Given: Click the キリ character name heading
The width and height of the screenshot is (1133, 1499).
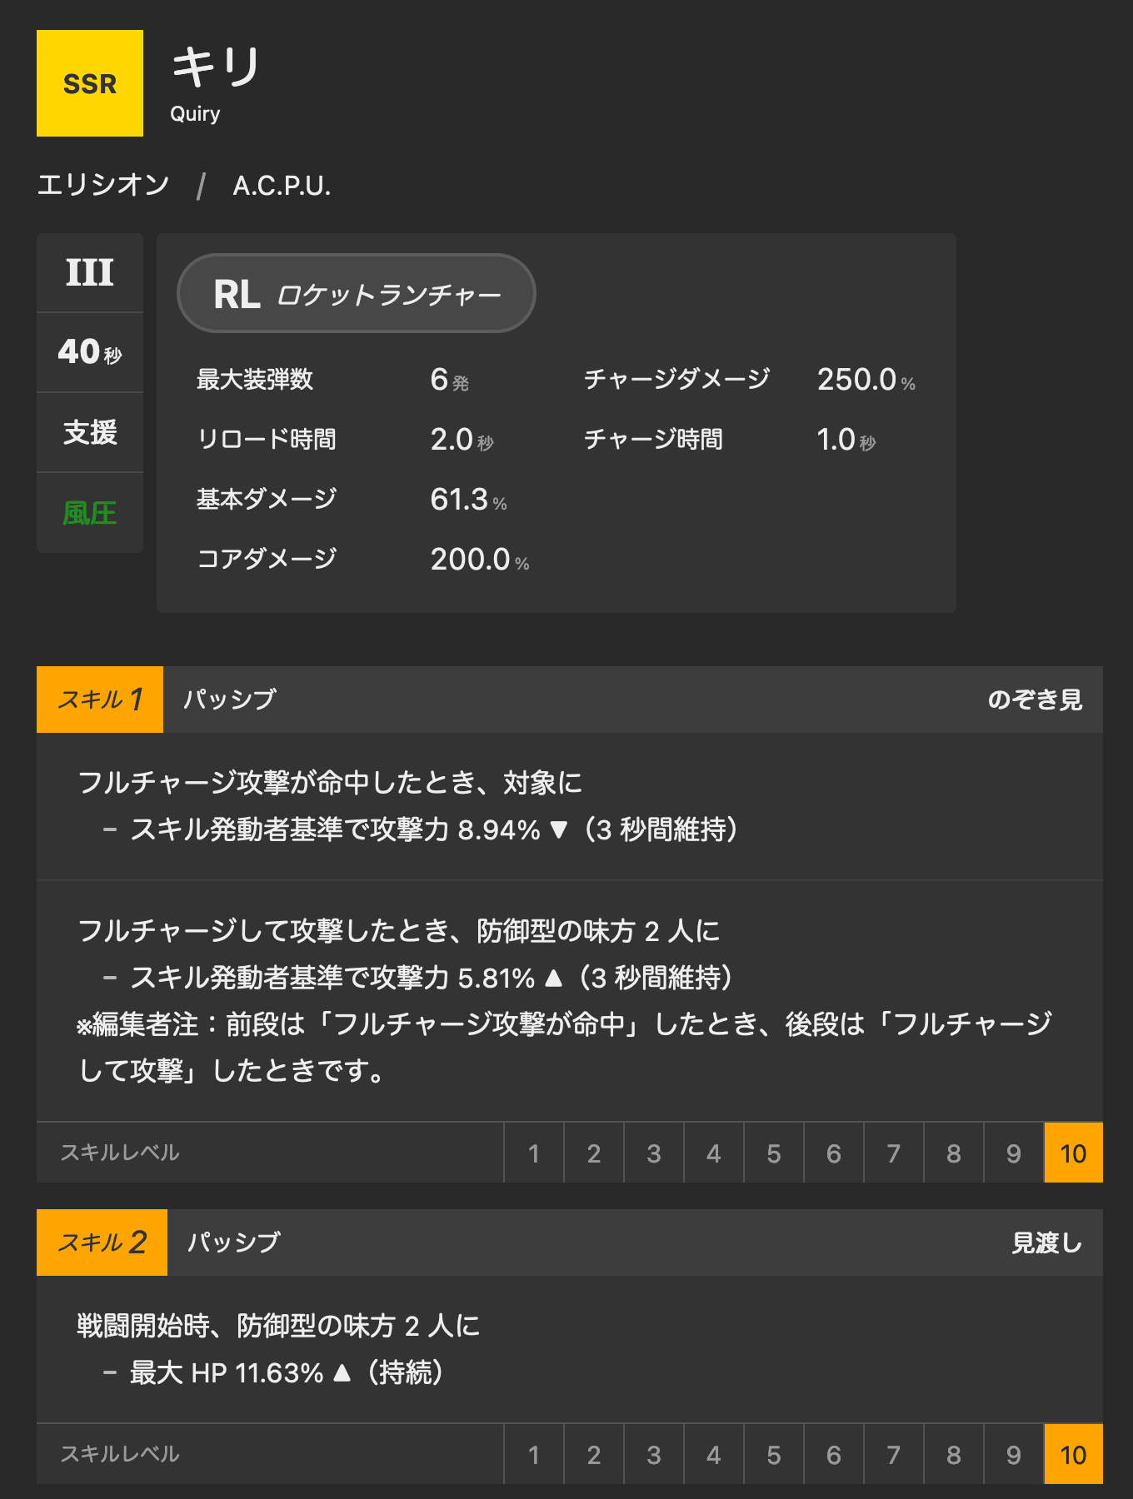Looking at the screenshot, I should (217, 67).
